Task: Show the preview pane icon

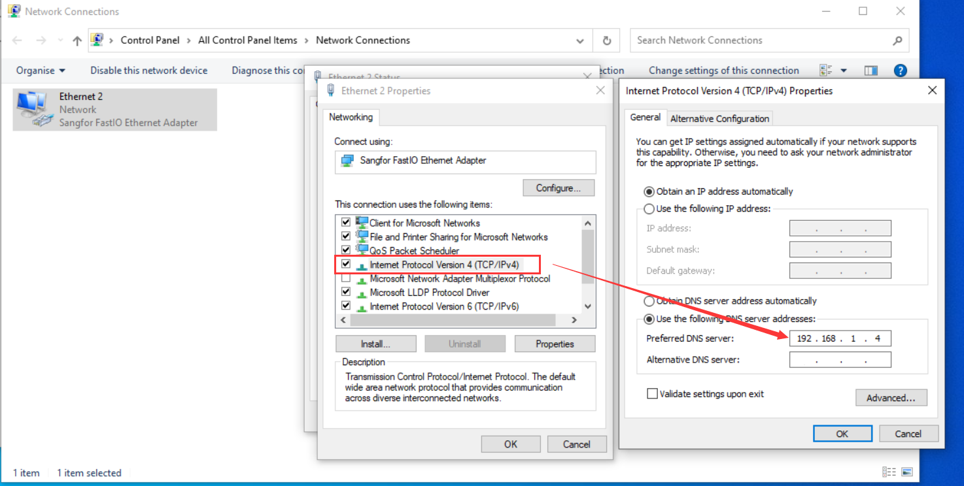Action: click(870, 71)
